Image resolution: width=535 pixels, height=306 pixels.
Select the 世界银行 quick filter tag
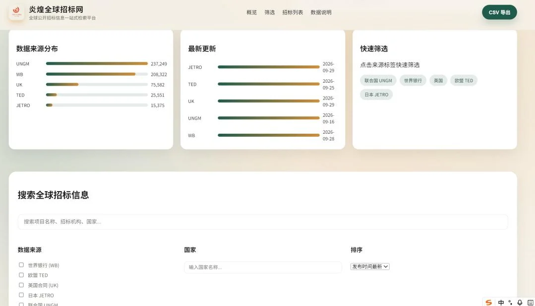click(x=413, y=80)
